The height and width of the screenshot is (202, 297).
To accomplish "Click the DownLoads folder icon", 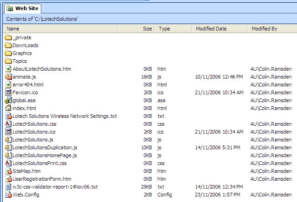I will (8, 45).
